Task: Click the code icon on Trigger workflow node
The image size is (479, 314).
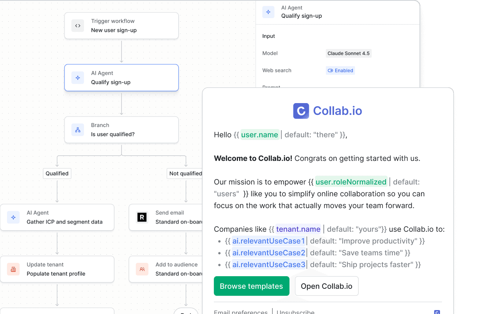Action: click(78, 26)
